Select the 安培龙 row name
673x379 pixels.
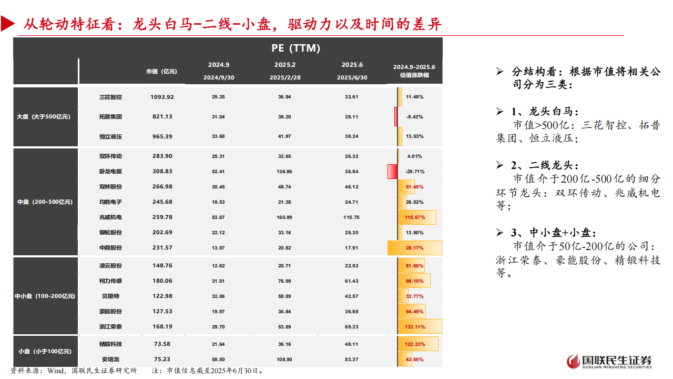tap(110, 360)
